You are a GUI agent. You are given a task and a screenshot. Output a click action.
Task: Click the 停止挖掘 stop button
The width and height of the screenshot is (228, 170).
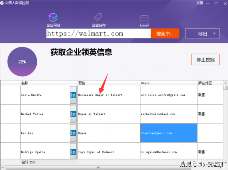[205, 60]
